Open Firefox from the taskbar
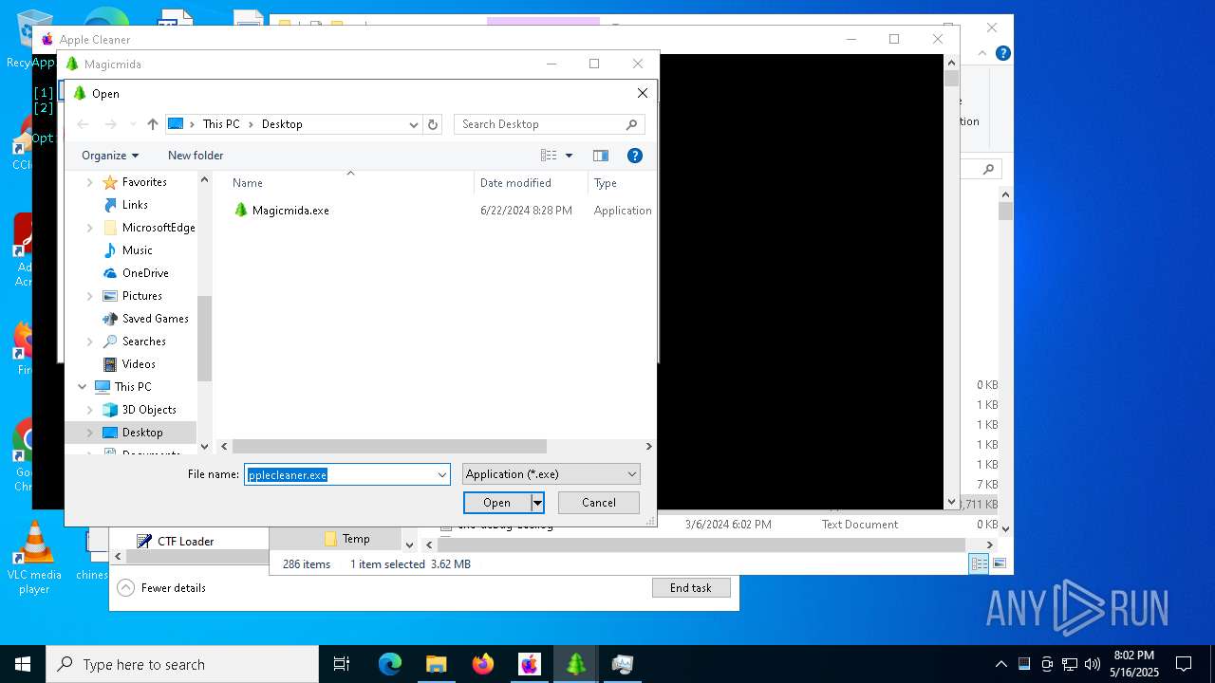1215x683 pixels. tap(483, 664)
